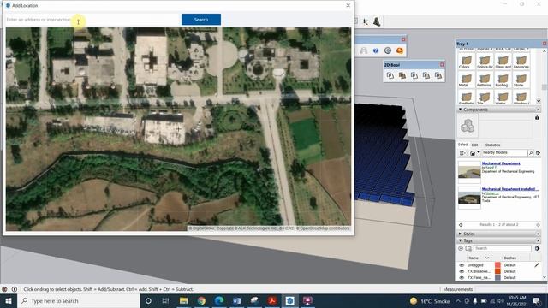Click the Mechanical Department installed model thumbnail

(469, 198)
